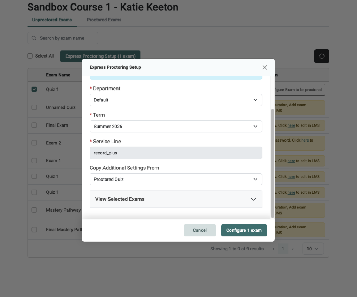Expand View Selected Exams section
The height and width of the screenshot is (297, 357).
tap(176, 199)
